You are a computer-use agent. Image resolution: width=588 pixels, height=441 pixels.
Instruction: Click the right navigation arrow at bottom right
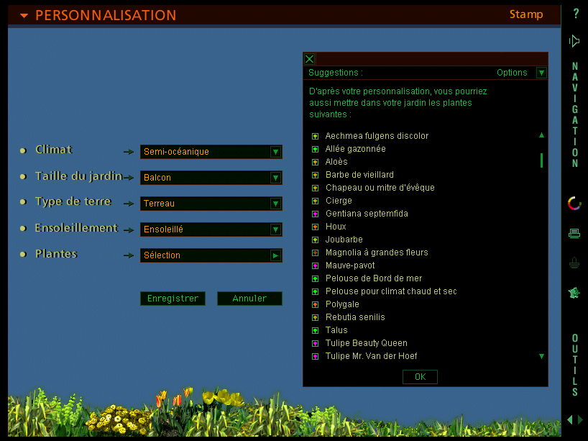pyautogui.click(x=580, y=419)
